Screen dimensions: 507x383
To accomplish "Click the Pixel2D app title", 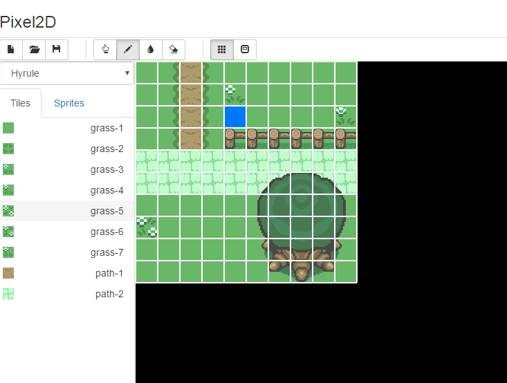I will coord(28,22).
